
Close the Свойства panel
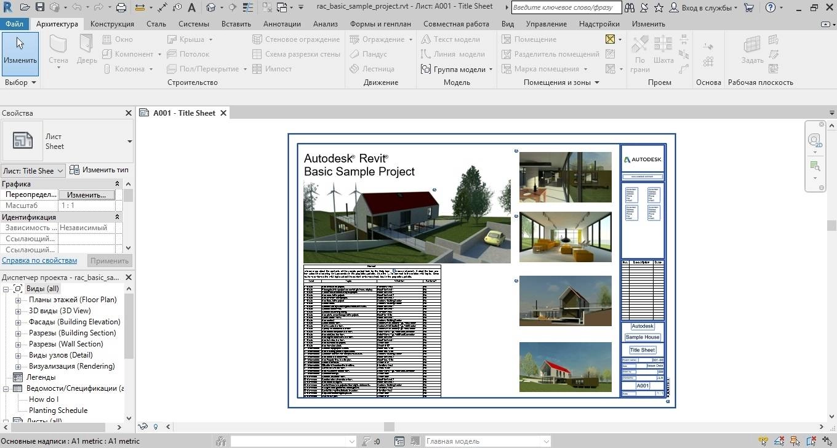pos(129,113)
